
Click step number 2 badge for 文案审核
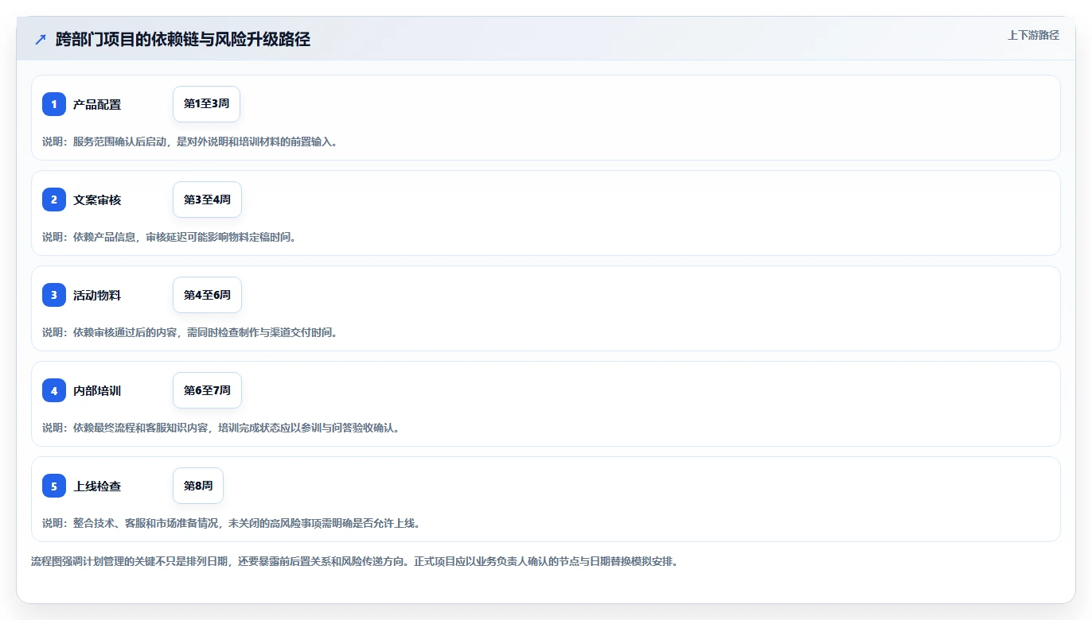click(54, 200)
